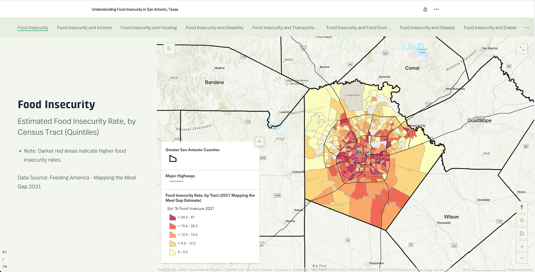Return map to the home extent
Image resolution: width=535 pixels, height=272 pixels.
coord(521,233)
